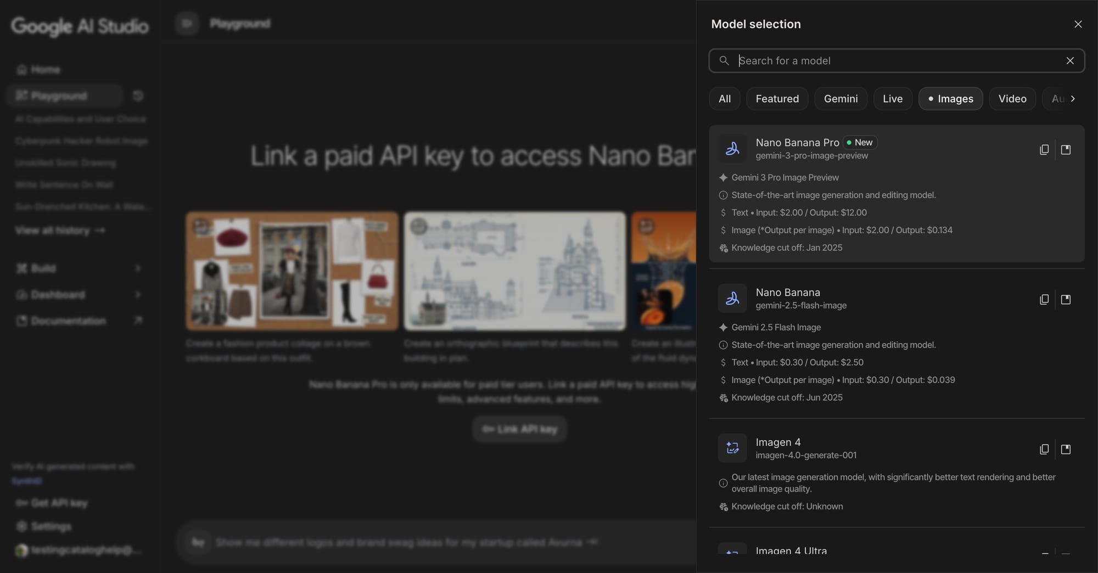Copy the Nano Banana model identifier
The image size is (1098, 573).
click(x=1044, y=299)
